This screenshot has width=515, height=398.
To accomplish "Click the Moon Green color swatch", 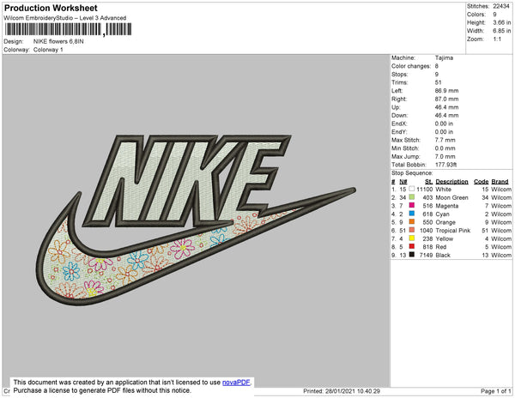I will coord(411,197).
